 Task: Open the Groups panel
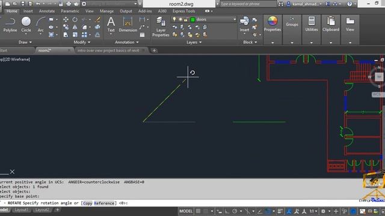[292, 22]
